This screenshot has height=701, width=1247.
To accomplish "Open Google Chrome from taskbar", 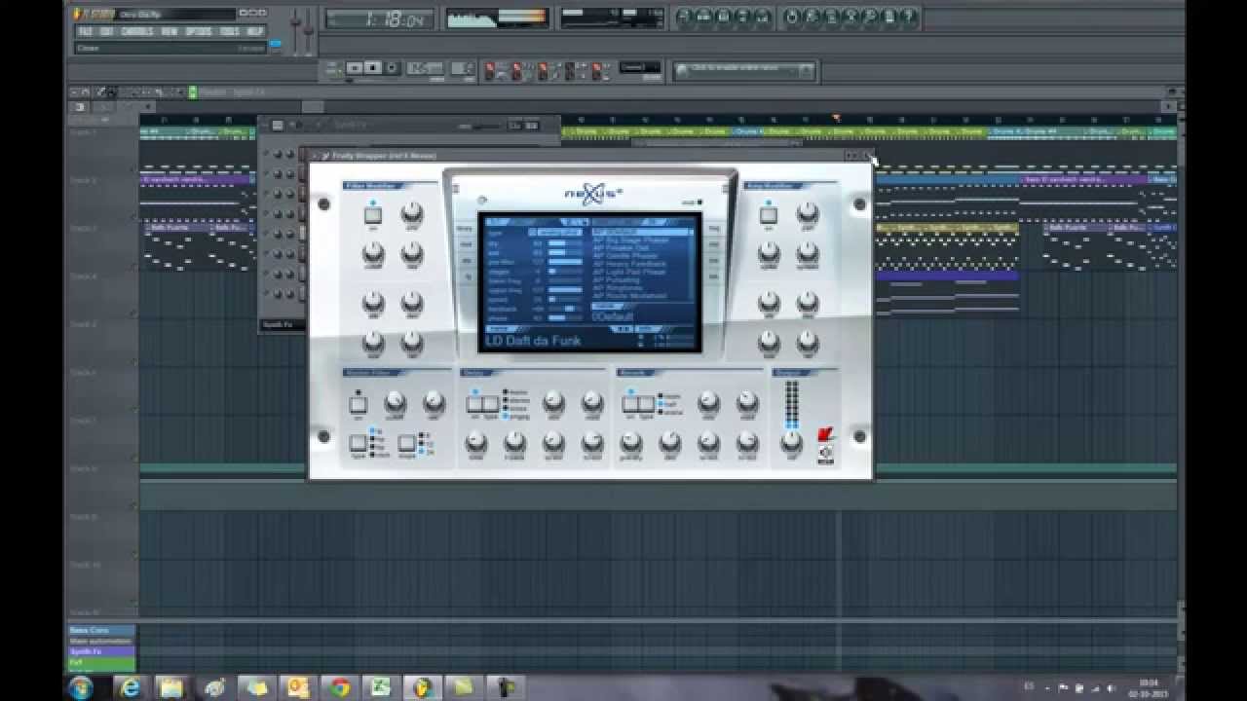I will point(340,687).
